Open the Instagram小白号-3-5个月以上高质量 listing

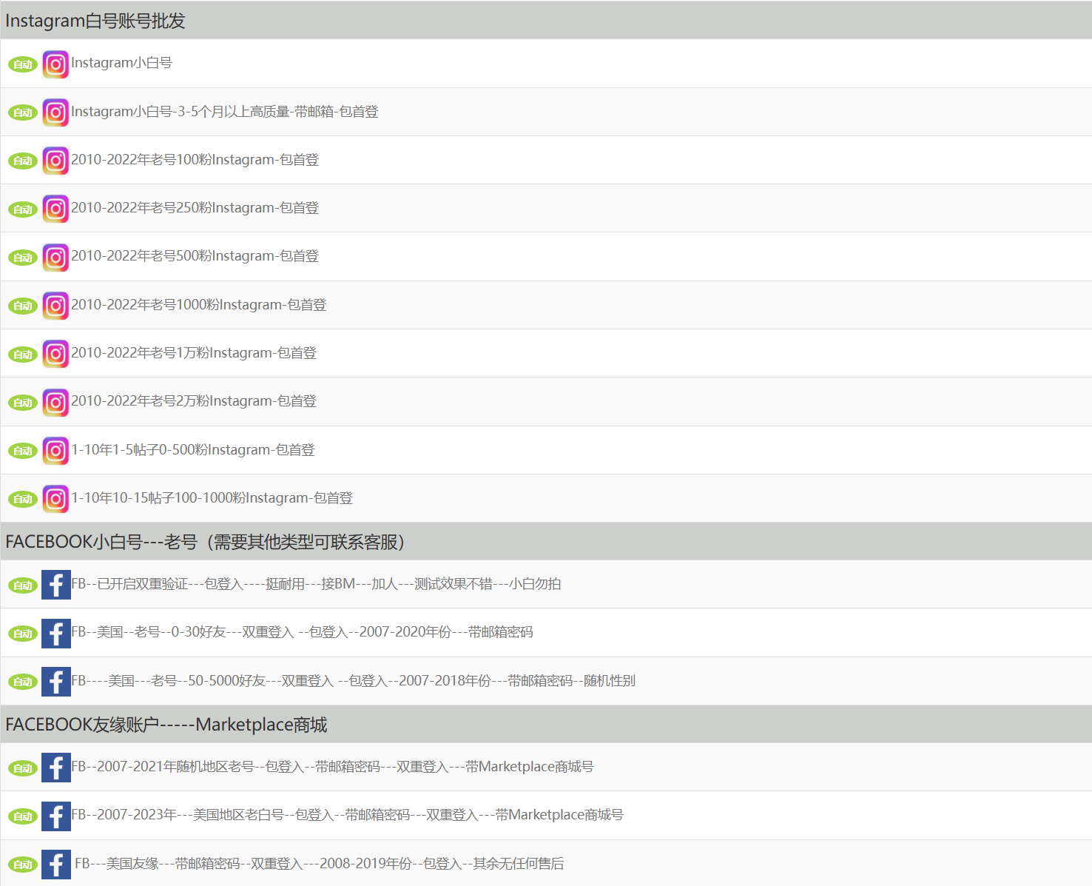pyautogui.click(x=224, y=112)
